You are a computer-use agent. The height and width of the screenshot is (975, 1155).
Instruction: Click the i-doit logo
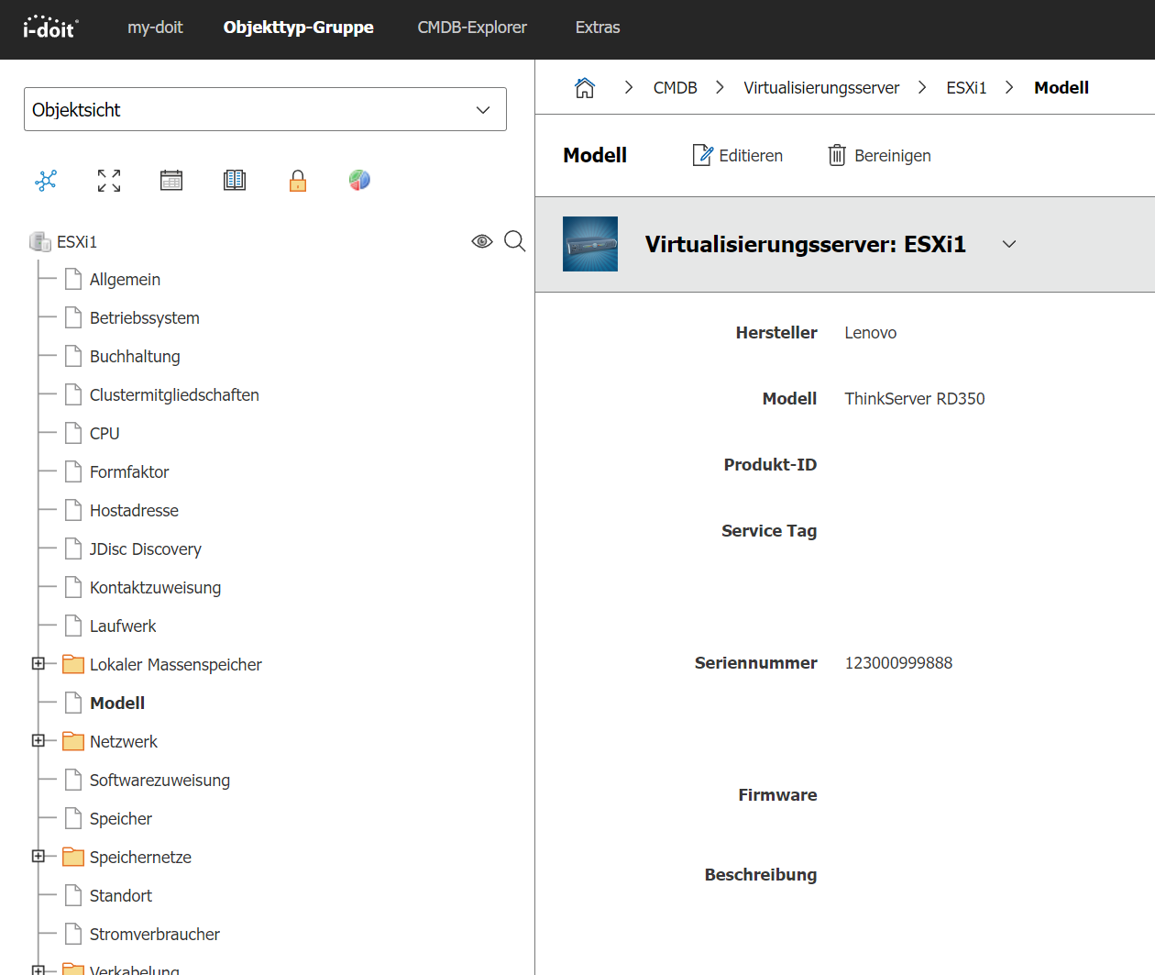coord(50,28)
